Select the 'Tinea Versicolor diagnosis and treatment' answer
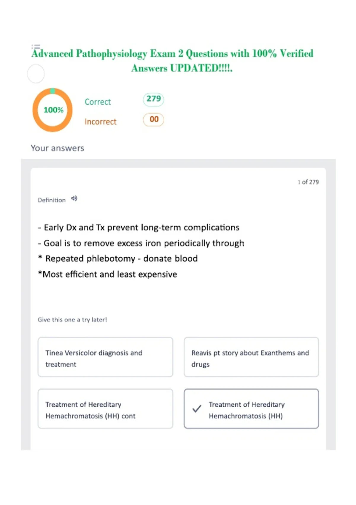This screenshot has height=505, width=356. (x=105, y=357)
